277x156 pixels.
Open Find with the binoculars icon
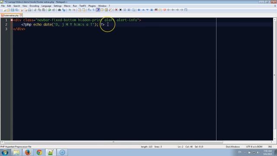tap(59, 10)
